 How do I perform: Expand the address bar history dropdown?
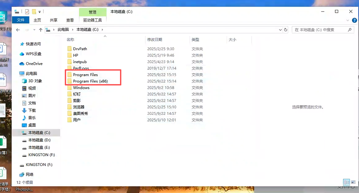pyautogui.click(x=280, y=30)
